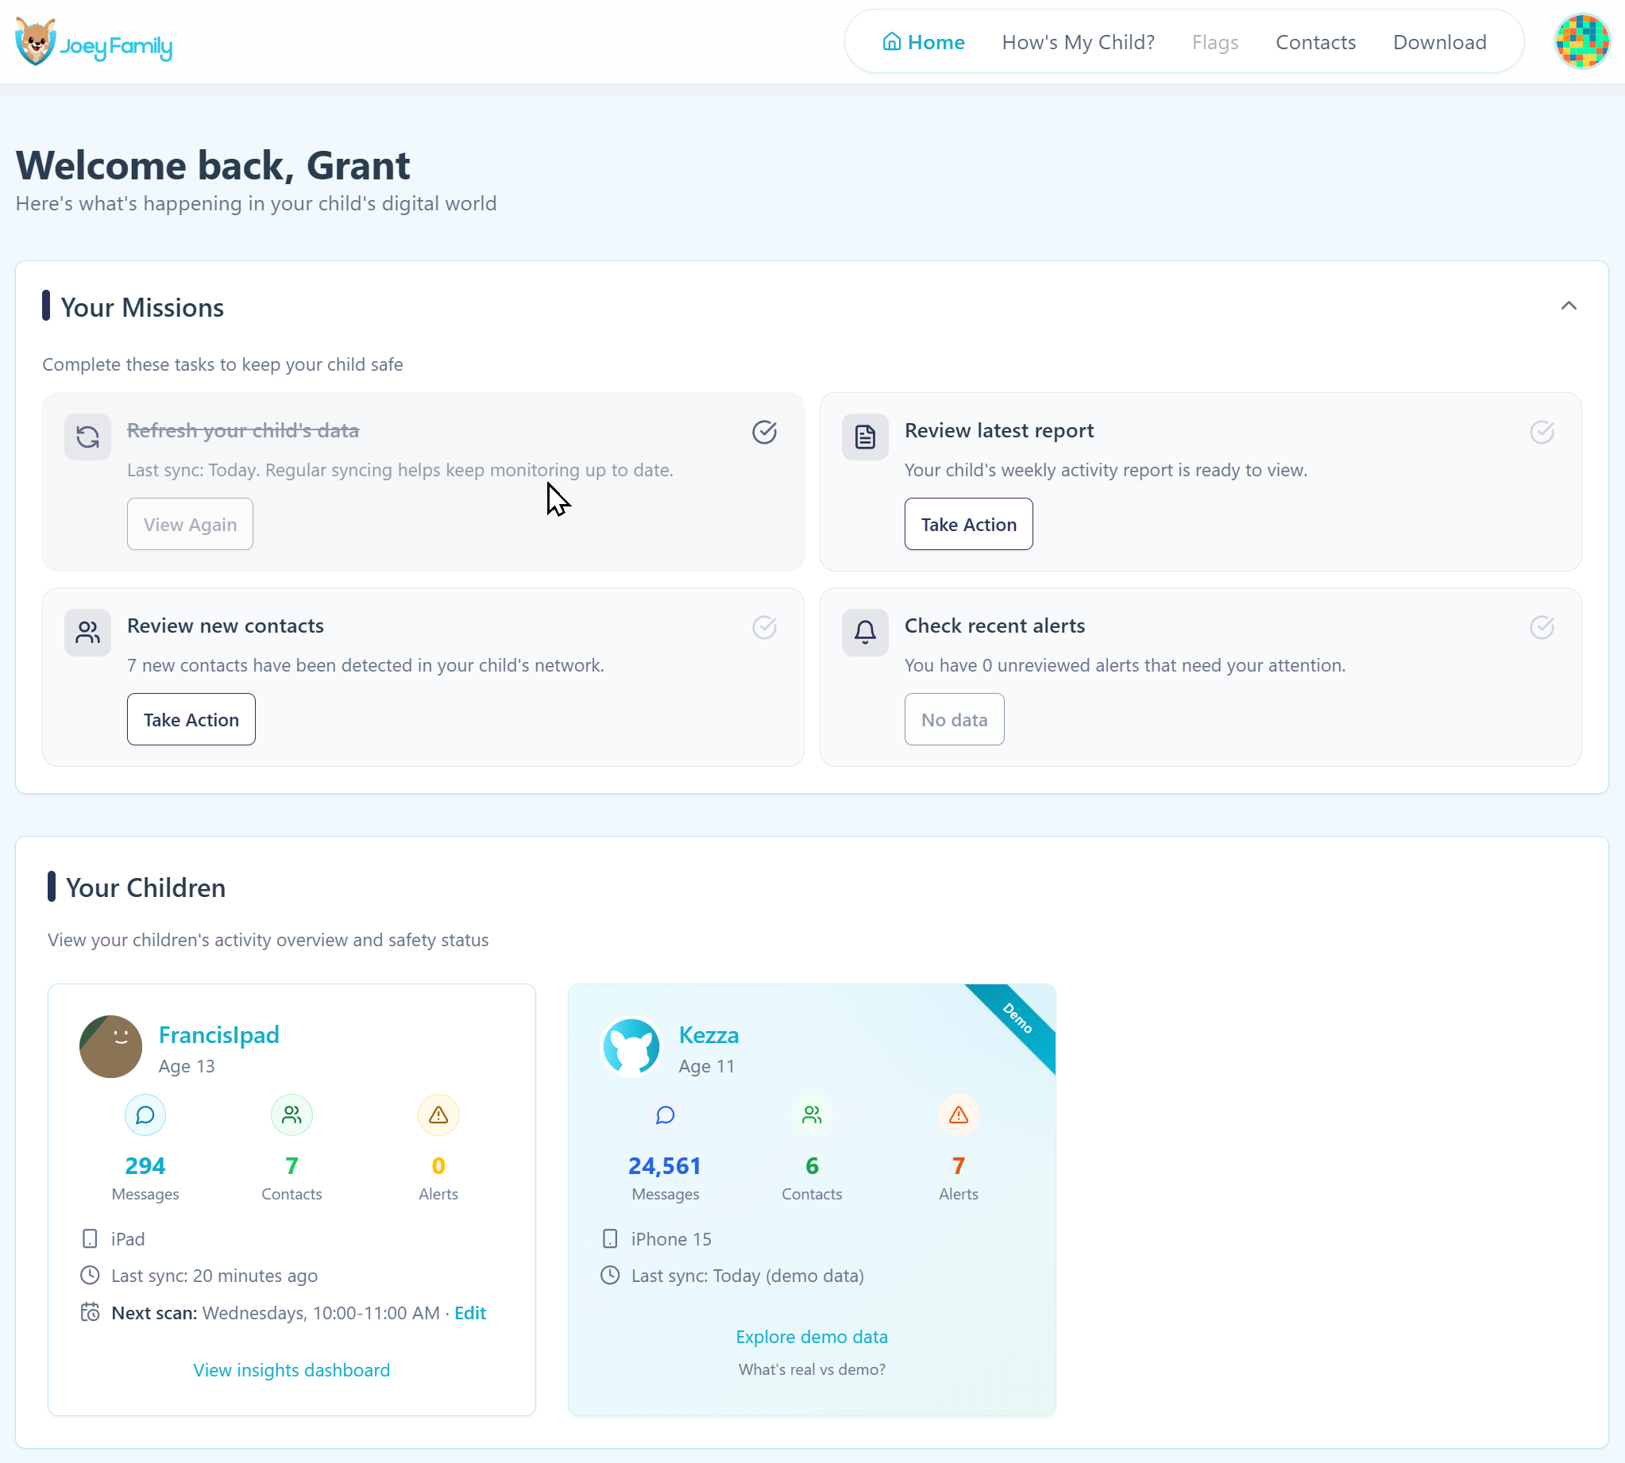Open View insights dashboard link
This screenshot has width=1625, height=1463.
coord(291,1369)
